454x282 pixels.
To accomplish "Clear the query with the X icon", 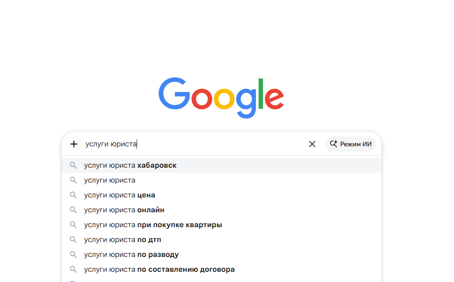I will click(312, 144).
